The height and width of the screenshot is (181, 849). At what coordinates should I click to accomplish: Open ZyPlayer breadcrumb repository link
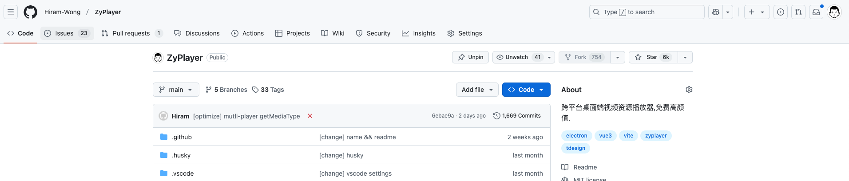tap(108, 12)
